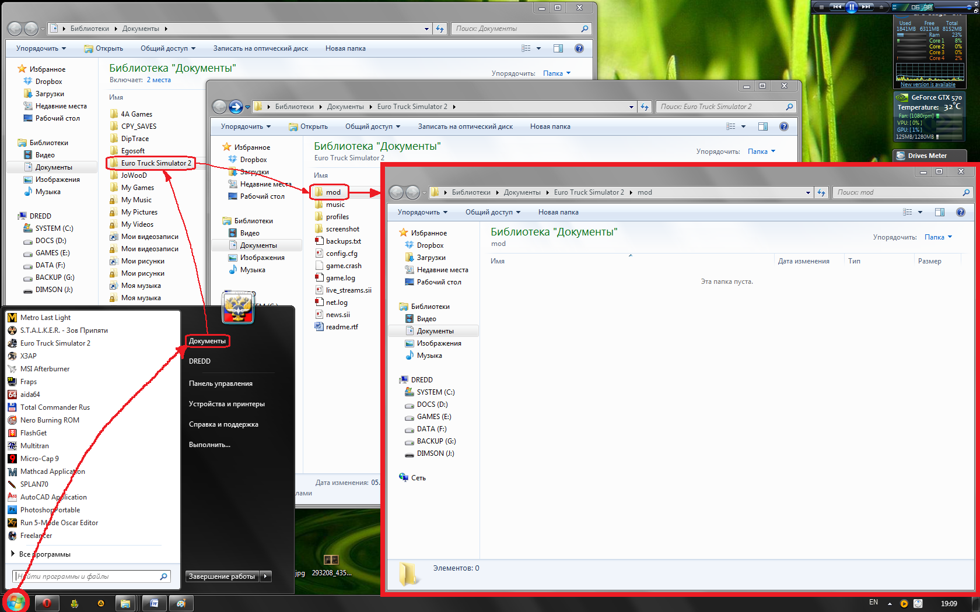Sort by Дата изменения column in mod window
980x612 pixels.
point(803,261)
